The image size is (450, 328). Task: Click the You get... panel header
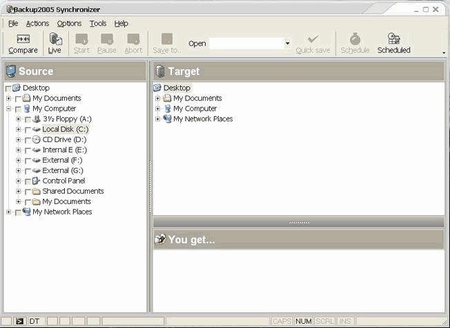(299, 240)
